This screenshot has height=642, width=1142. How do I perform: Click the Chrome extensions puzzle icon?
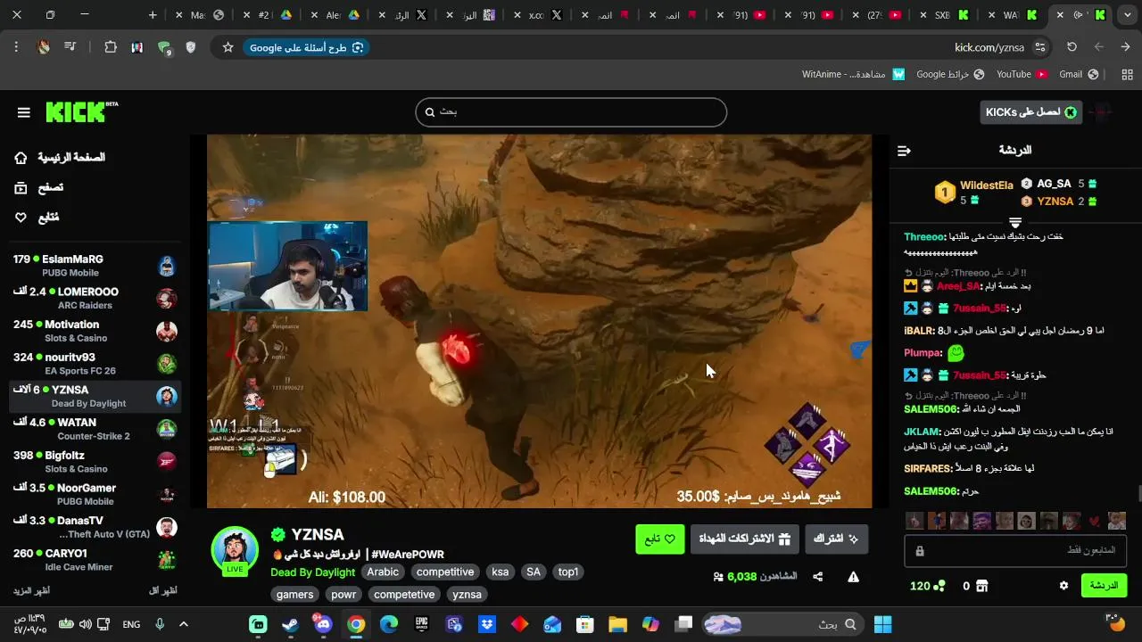111,47
